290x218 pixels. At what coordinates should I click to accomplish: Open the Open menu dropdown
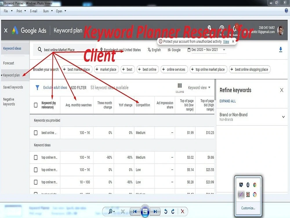click(x=61, y=11)
